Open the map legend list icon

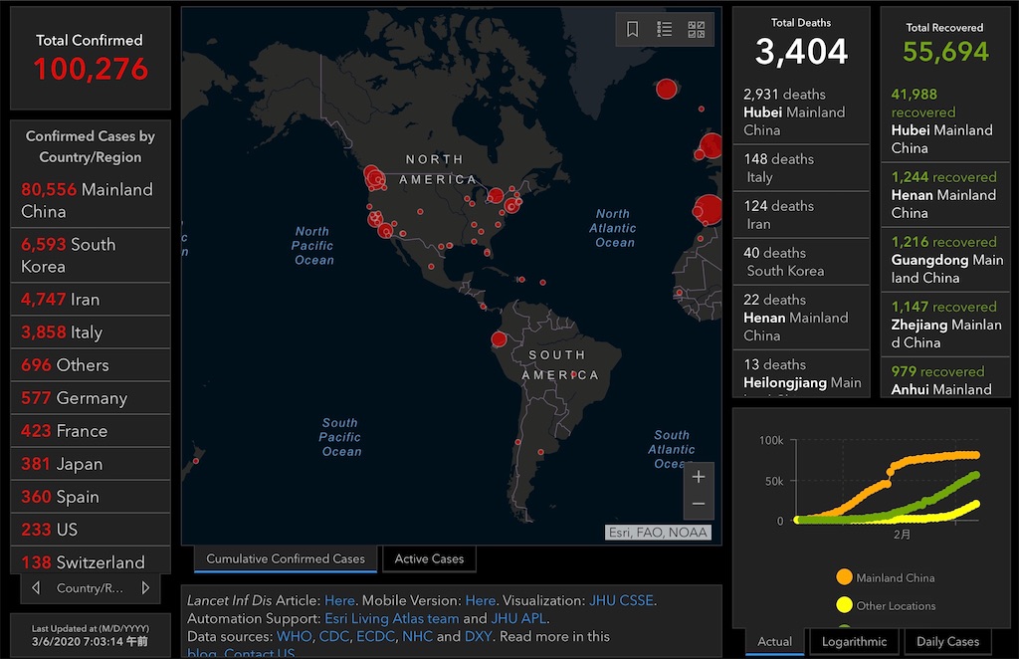coord(664,29)
